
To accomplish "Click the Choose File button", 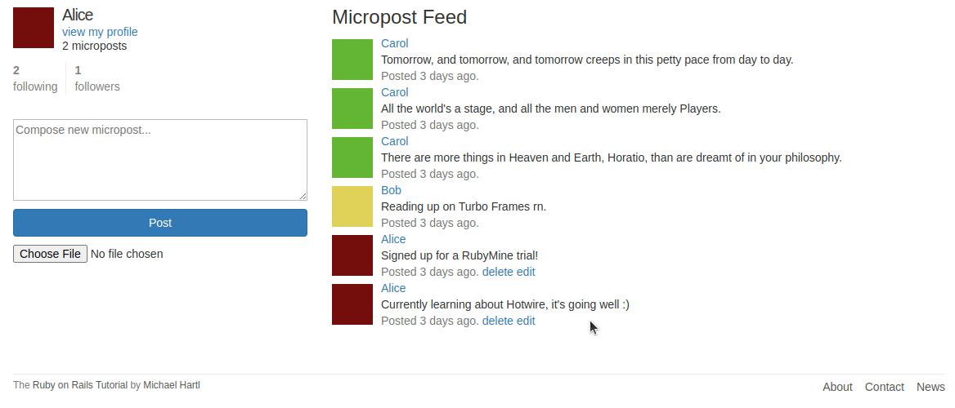I will [51, 254].
